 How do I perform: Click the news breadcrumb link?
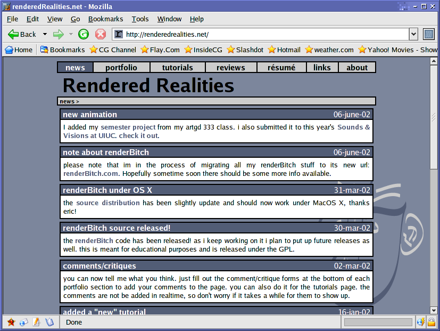67,101
